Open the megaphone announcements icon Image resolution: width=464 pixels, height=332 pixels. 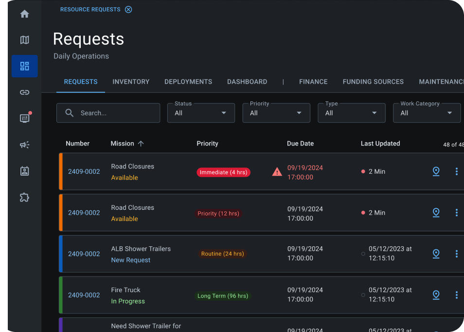point(24,145)
